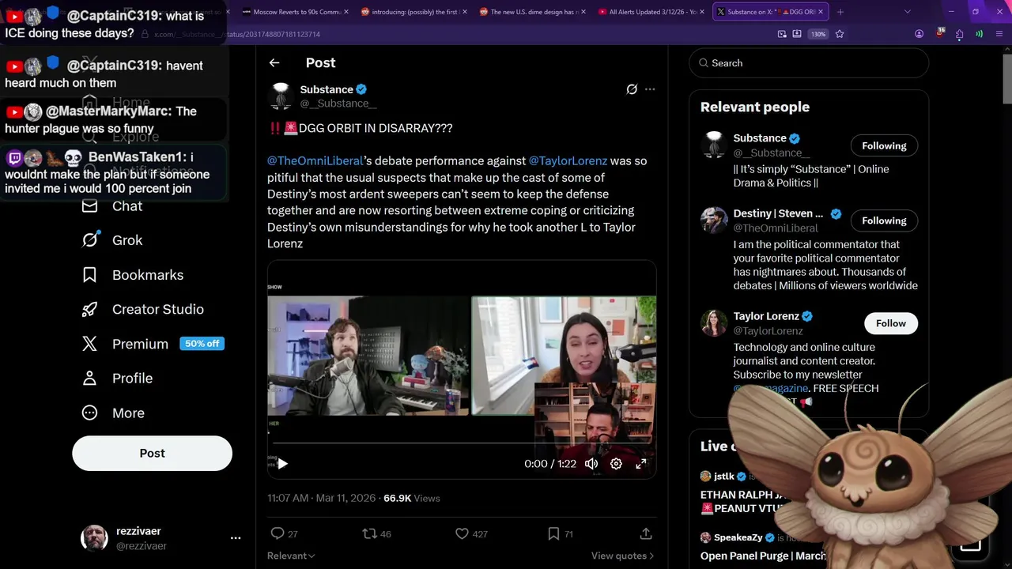Close the Substance on X tab

[821, 12]
